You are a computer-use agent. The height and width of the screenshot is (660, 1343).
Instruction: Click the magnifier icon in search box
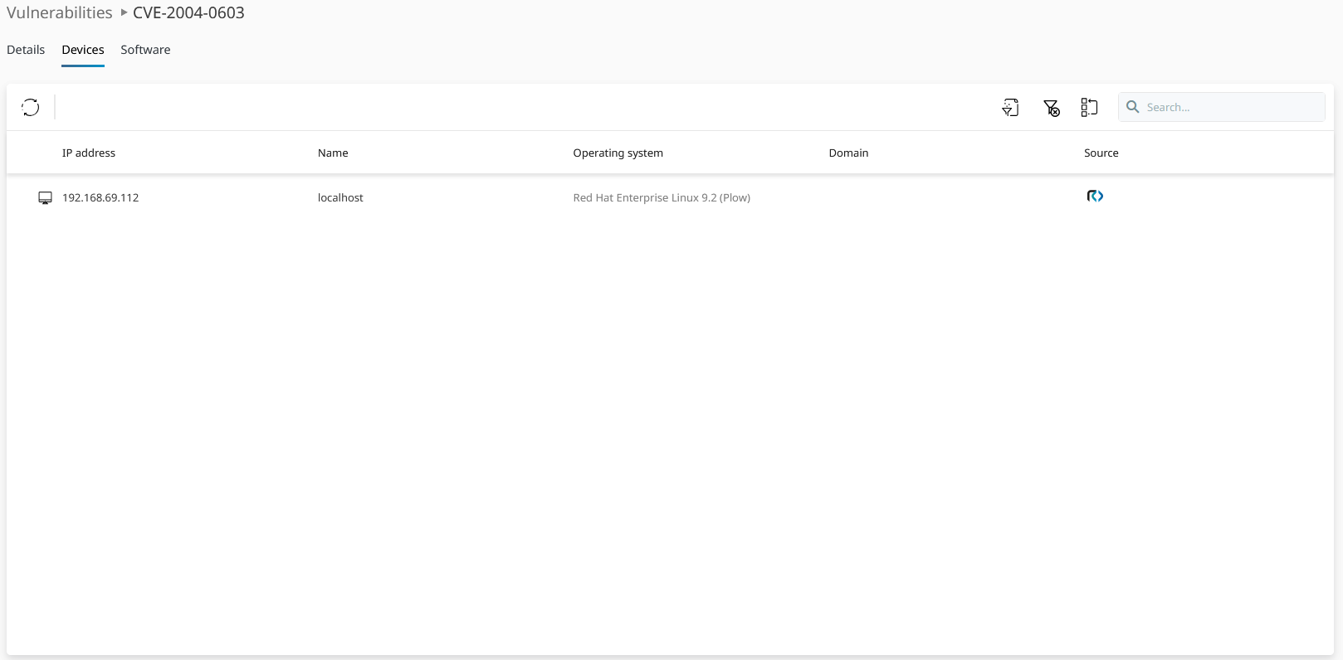point(1132,107)
